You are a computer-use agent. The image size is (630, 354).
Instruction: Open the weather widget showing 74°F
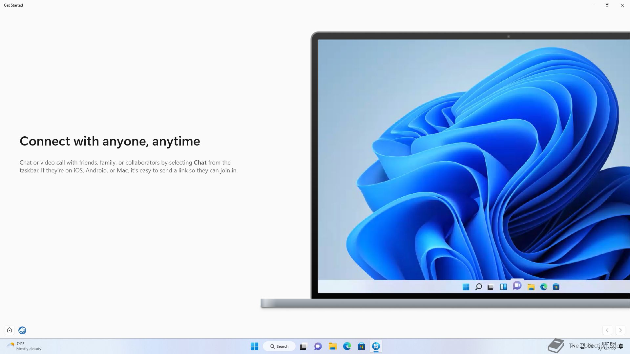(x=24, y=346)
